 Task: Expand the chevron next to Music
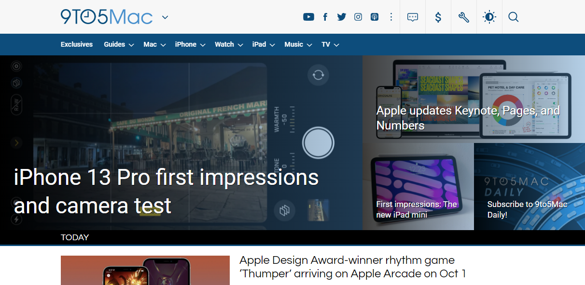(x=309, y=45)
